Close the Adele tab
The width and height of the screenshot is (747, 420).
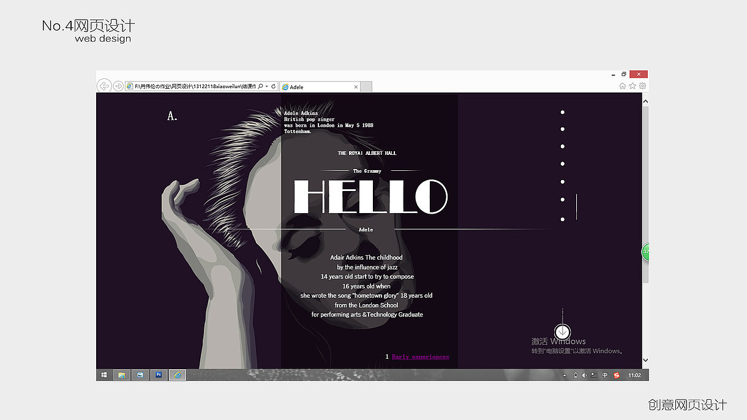[356, 87]
